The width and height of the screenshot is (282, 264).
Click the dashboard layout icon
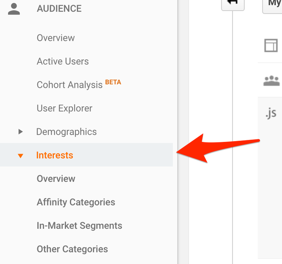271,45
